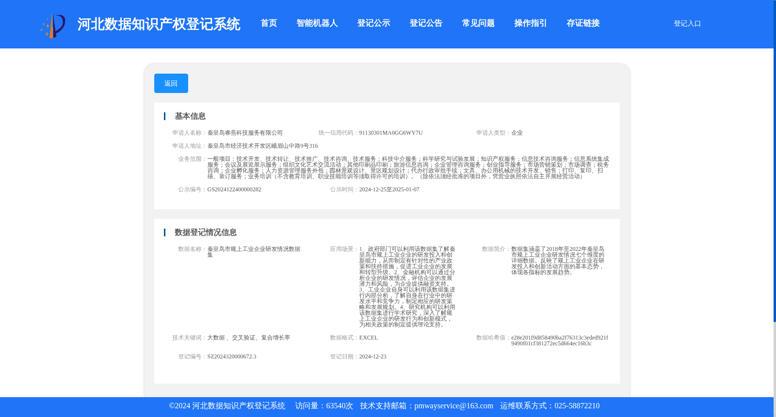Image resolution: width=776 pixels, height=417 pixels.
Task: Click the ©2024 copyright footer text
Action: click(227, 406)
